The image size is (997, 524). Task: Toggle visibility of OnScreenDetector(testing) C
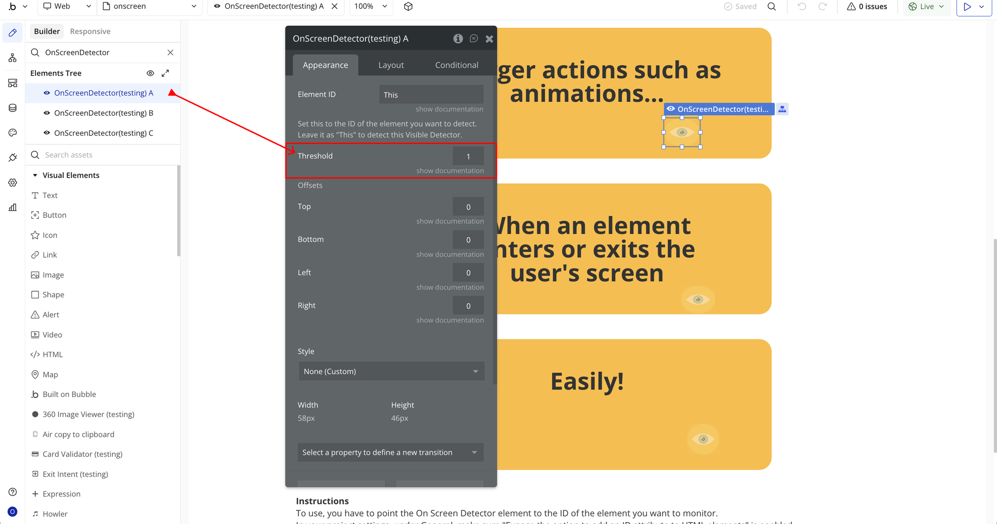coord(47,133)
